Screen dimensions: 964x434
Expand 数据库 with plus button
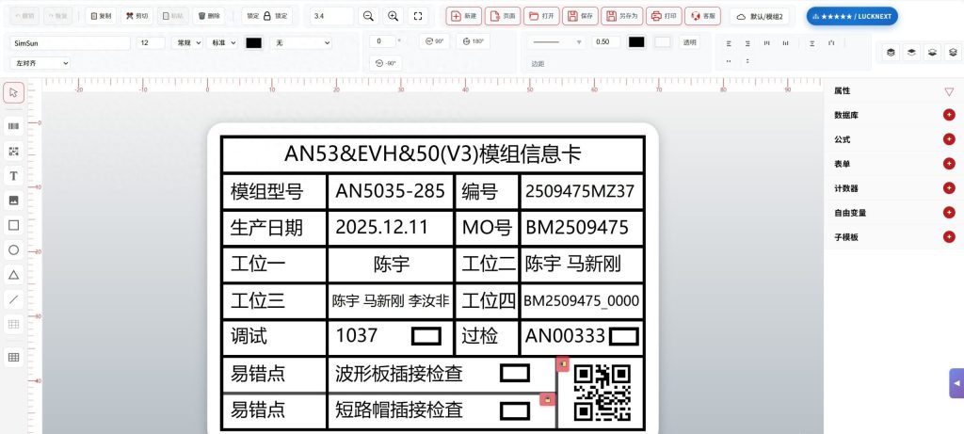[949, 115]
